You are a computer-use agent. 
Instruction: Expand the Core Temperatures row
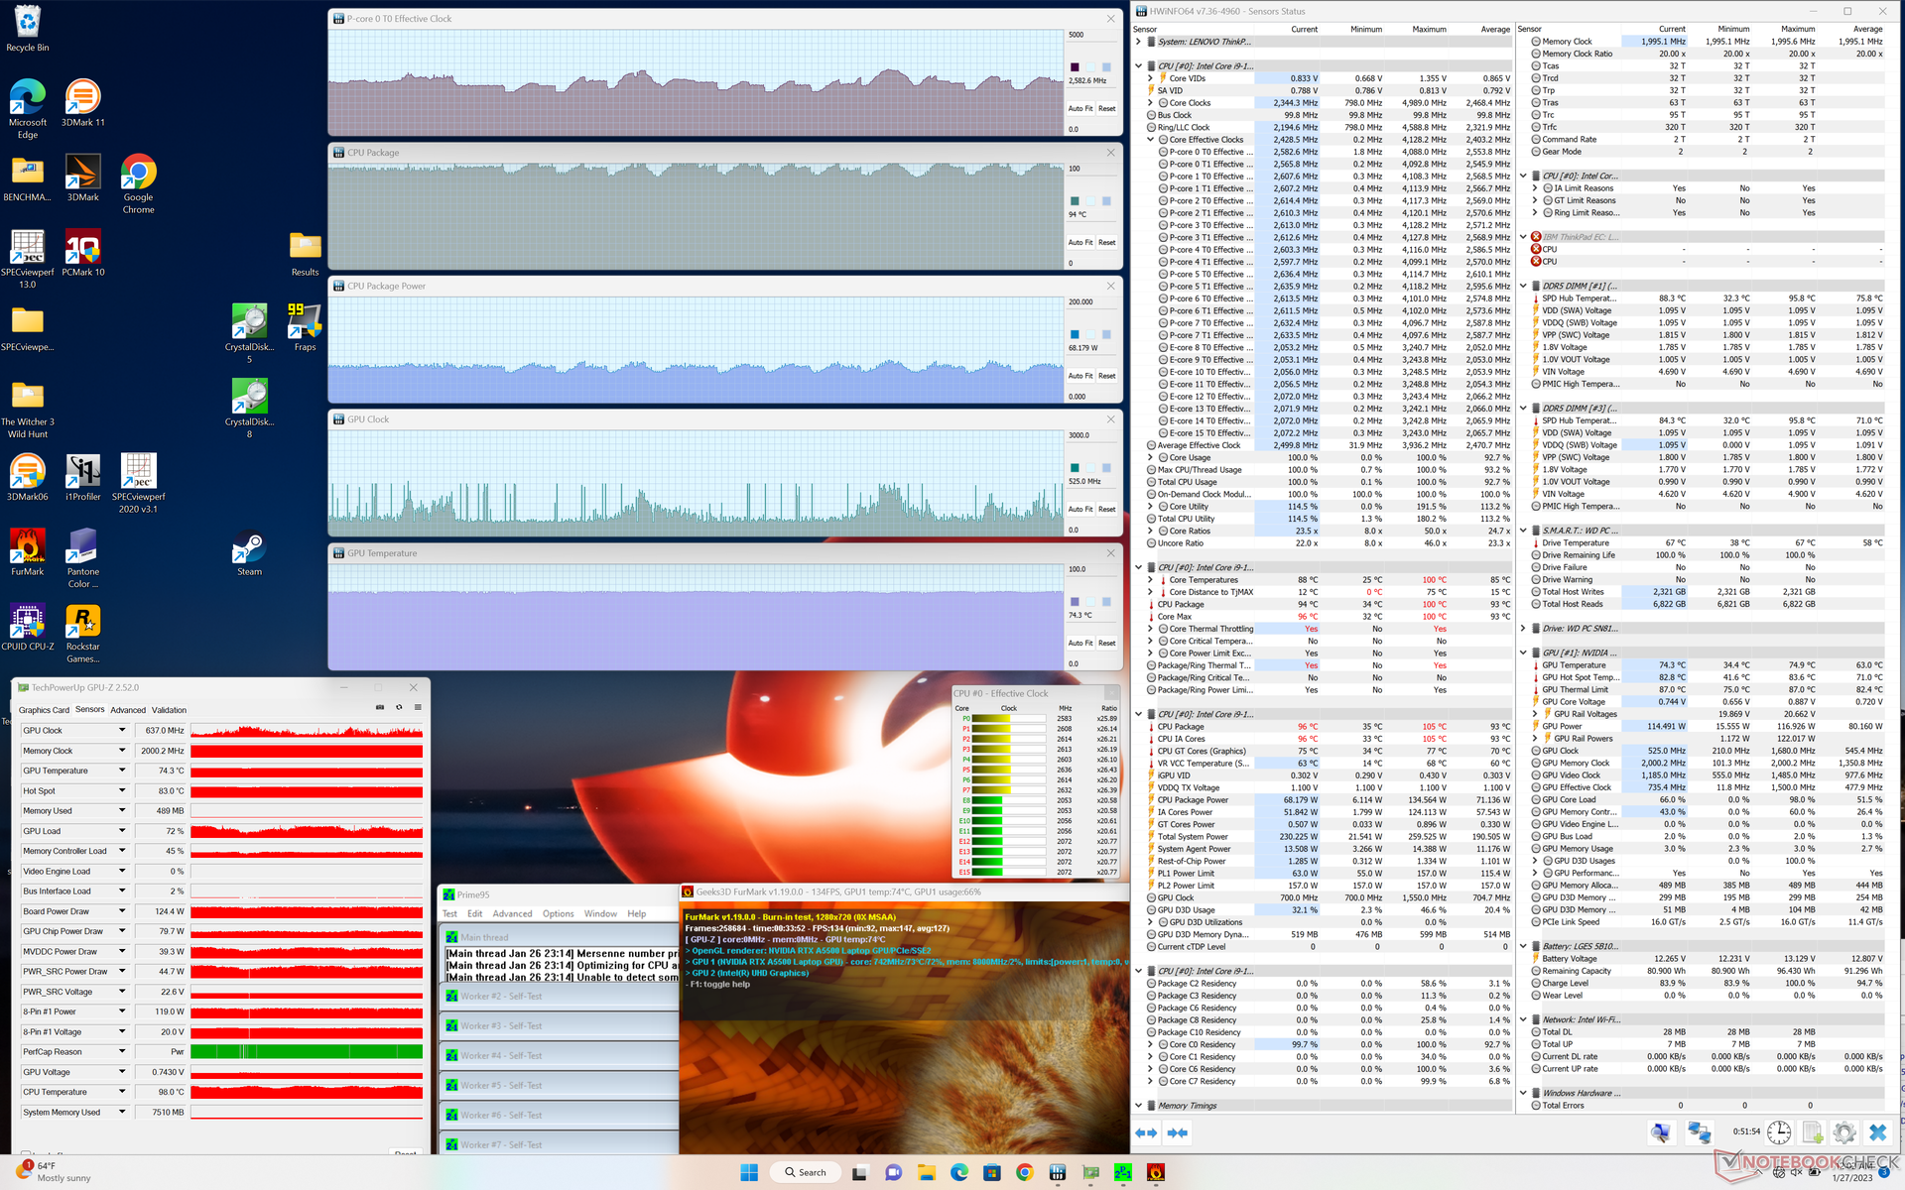tap(1151, 580)
